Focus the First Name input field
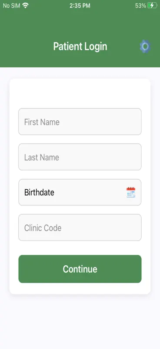The height and width of the screenshot is (349, 160). coord(80,122)
